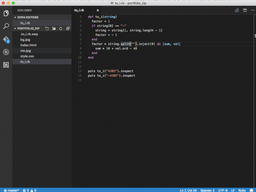The height and width of the screenshot is (192, 256).
Task: Open style.css from the file tree
Action: tap(27, 56)
